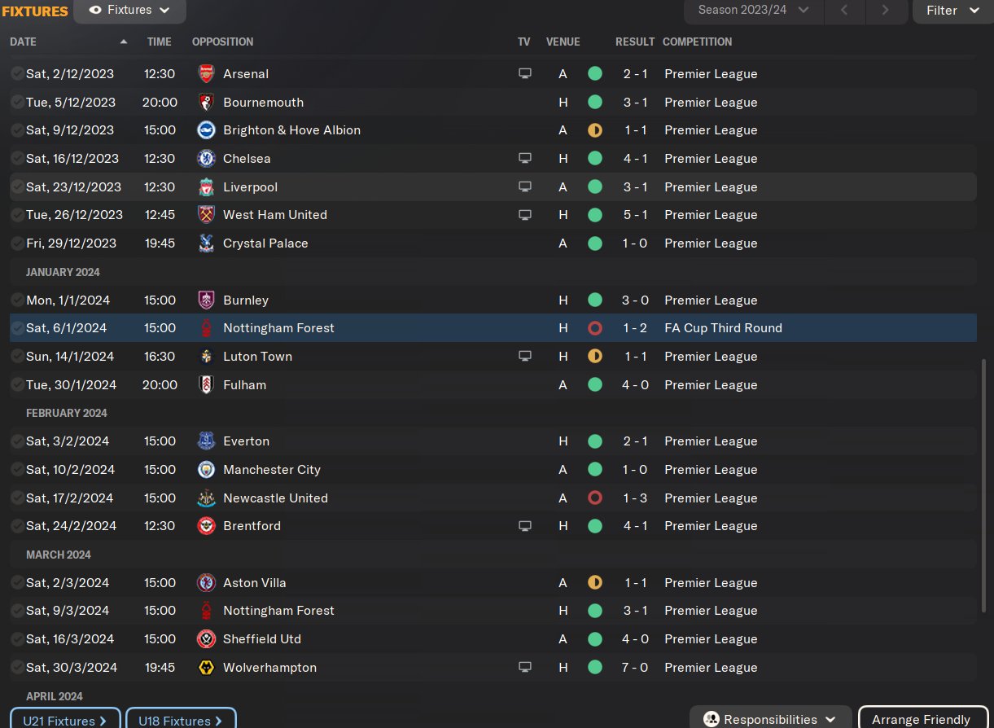
Task: Open the U21 Fixtures link
Action: point(65,720)
